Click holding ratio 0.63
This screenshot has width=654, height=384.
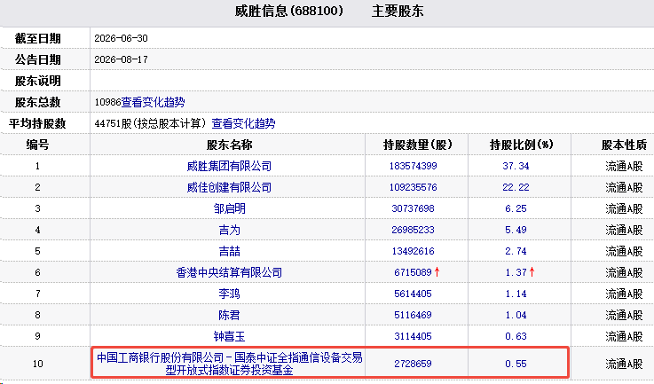pyautogui.click(x=516, y=336)
